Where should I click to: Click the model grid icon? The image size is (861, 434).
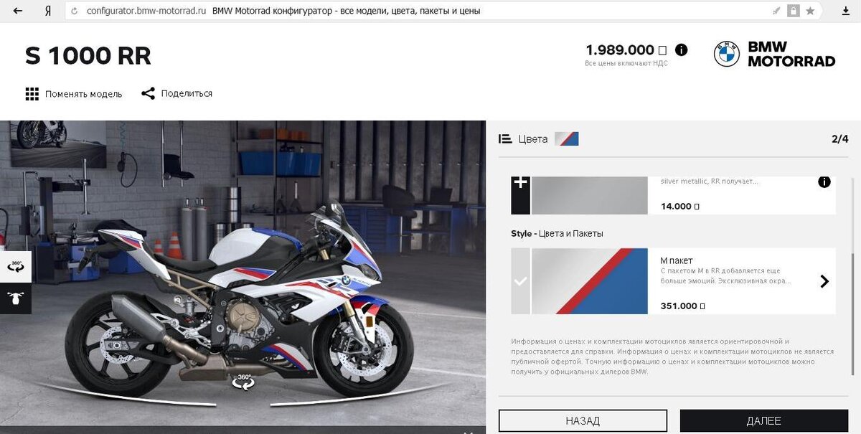point(32,94)
